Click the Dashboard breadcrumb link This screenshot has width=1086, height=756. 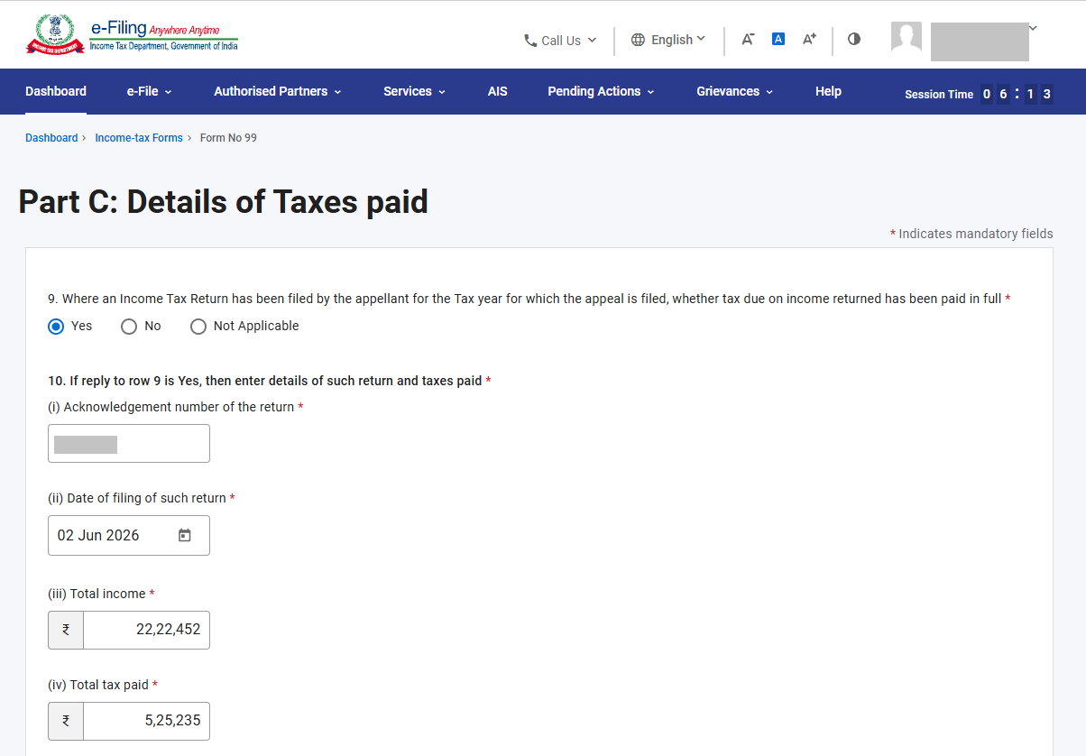(51, 138)
